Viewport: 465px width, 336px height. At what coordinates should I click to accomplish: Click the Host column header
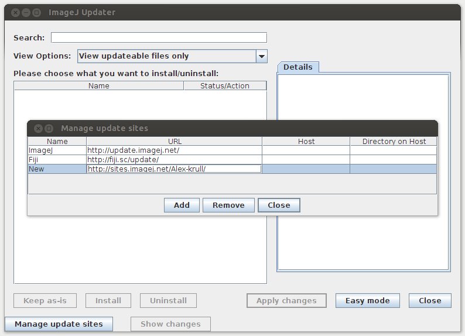(306, 141)
